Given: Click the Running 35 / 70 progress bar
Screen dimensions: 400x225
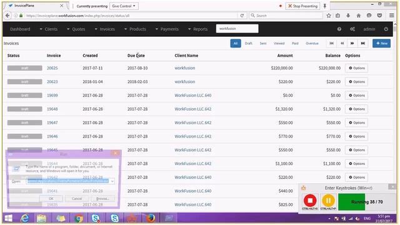Looking at the screenshot, I should pos(367,202).
